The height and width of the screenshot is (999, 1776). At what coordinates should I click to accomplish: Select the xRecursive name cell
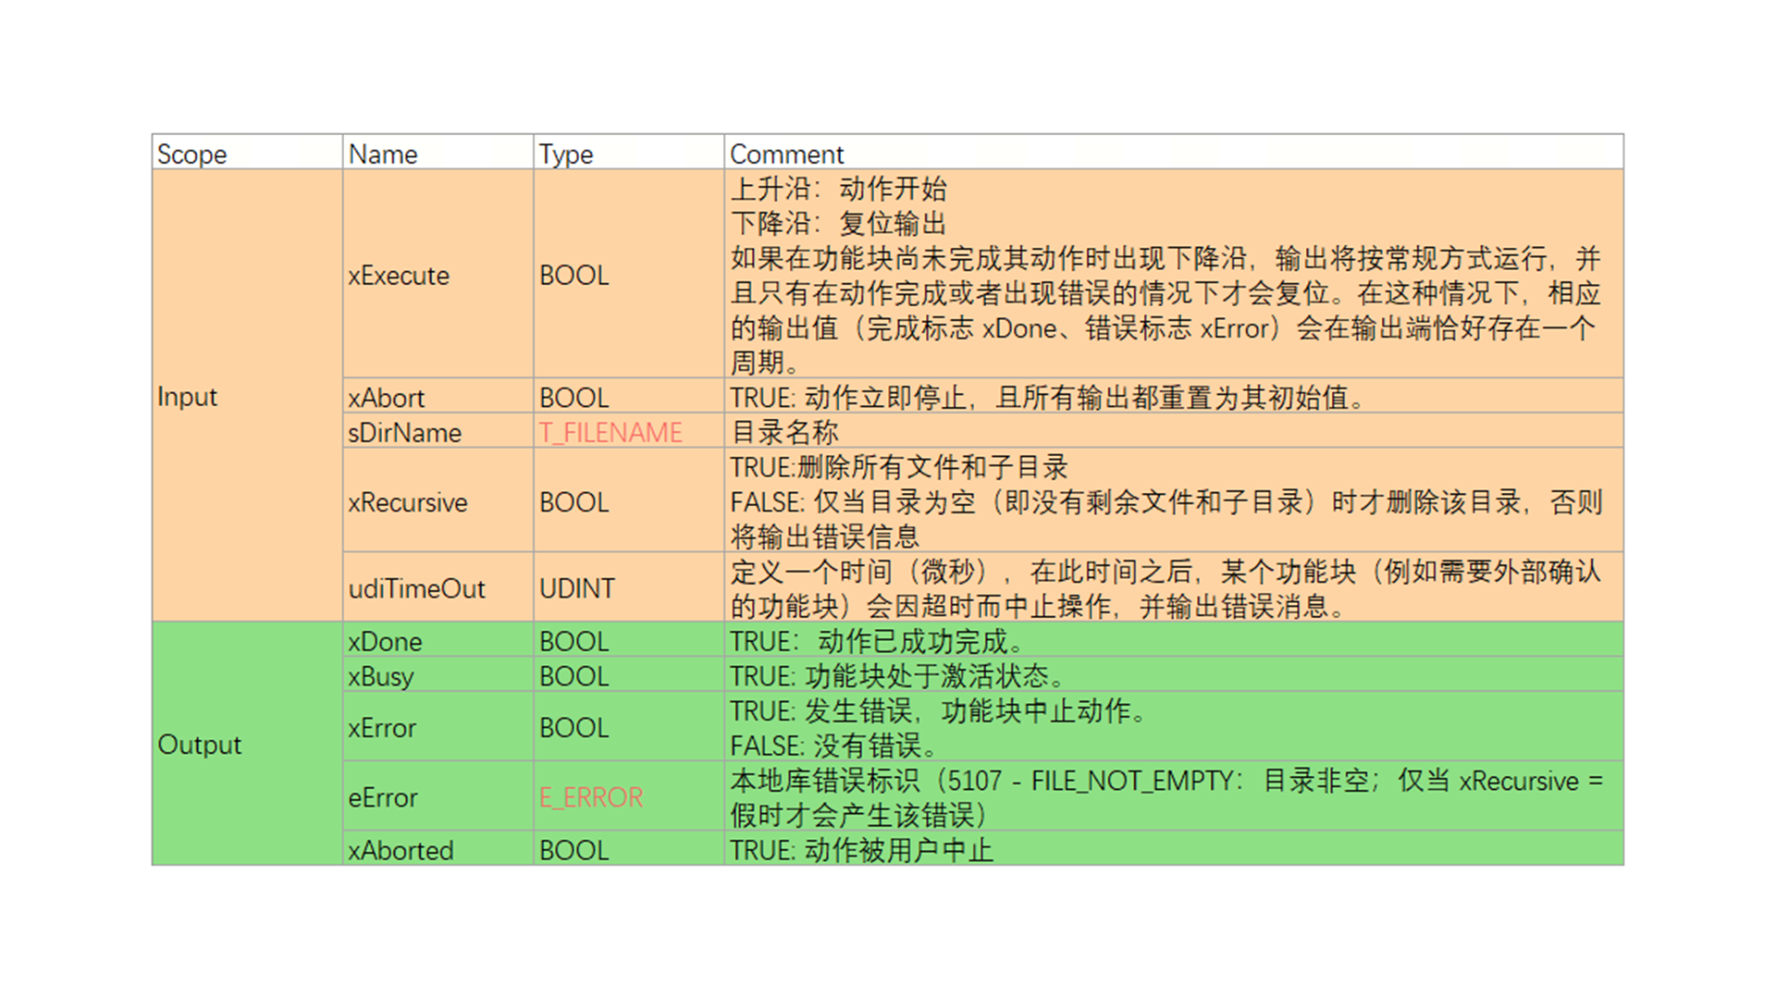click(408, 502)
